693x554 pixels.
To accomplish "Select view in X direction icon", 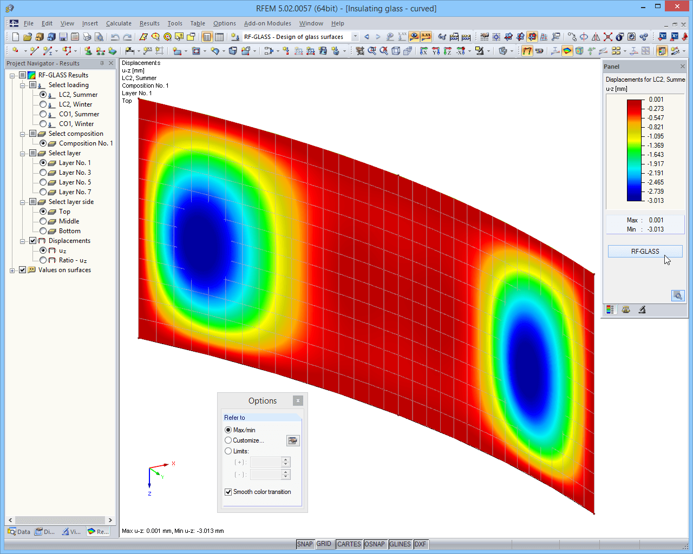I will 424,51.
